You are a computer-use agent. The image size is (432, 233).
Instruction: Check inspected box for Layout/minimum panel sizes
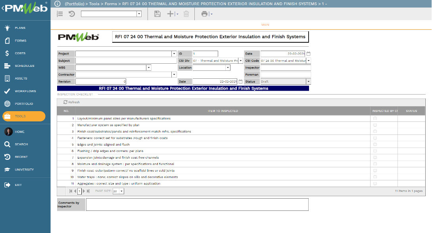[x=375, y=118]
